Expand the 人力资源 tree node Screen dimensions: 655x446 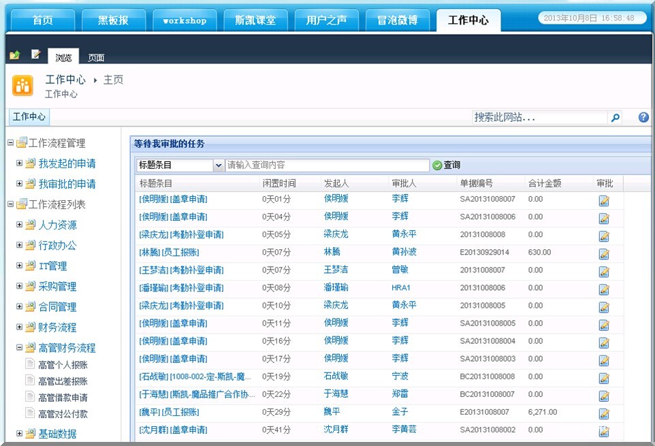[x=20, y=225]
